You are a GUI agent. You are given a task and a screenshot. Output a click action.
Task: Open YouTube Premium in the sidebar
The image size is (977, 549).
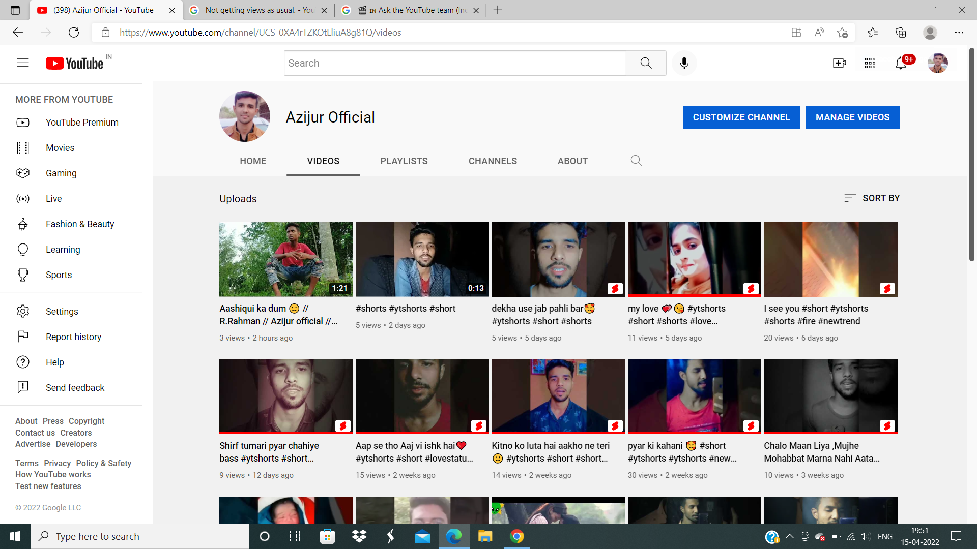71,123
